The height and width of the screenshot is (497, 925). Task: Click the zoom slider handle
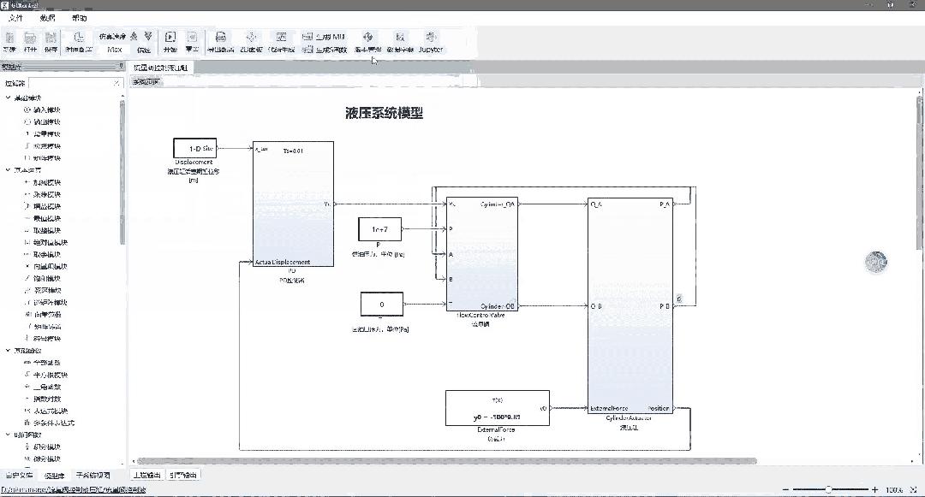828,489
